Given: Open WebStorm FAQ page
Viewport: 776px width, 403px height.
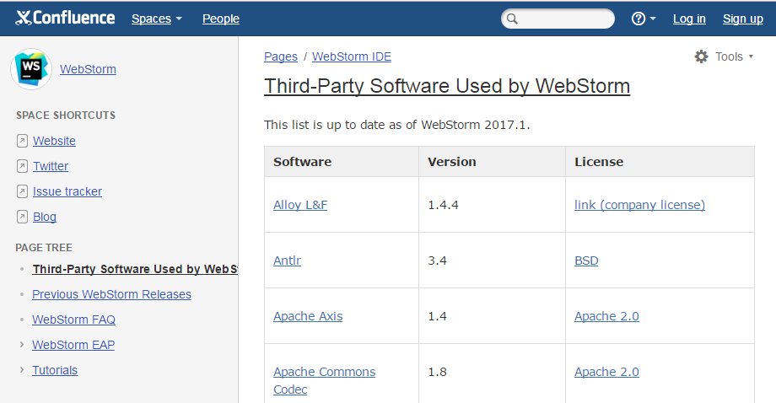Looking at the screenshot, I should click(73, 320).
